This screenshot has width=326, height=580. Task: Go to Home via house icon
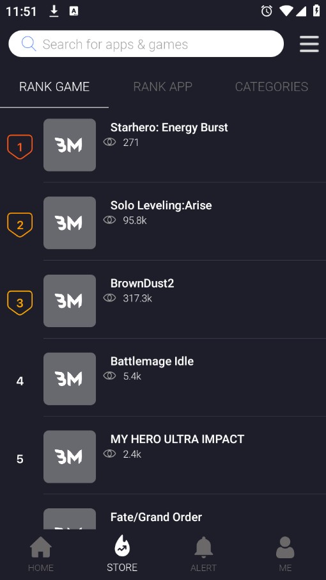[41, 547]
